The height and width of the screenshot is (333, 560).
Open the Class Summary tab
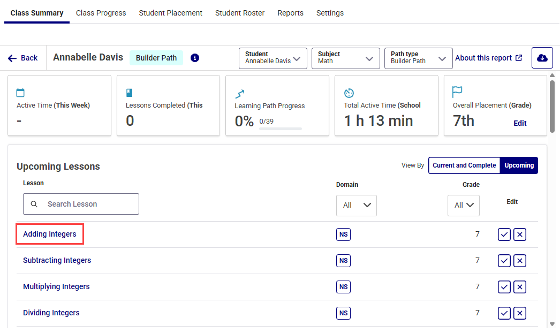(37, 13)
